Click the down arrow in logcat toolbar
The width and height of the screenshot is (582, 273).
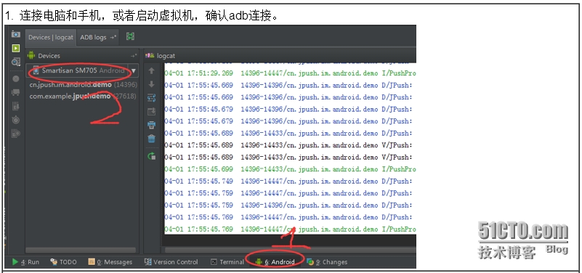151,84
